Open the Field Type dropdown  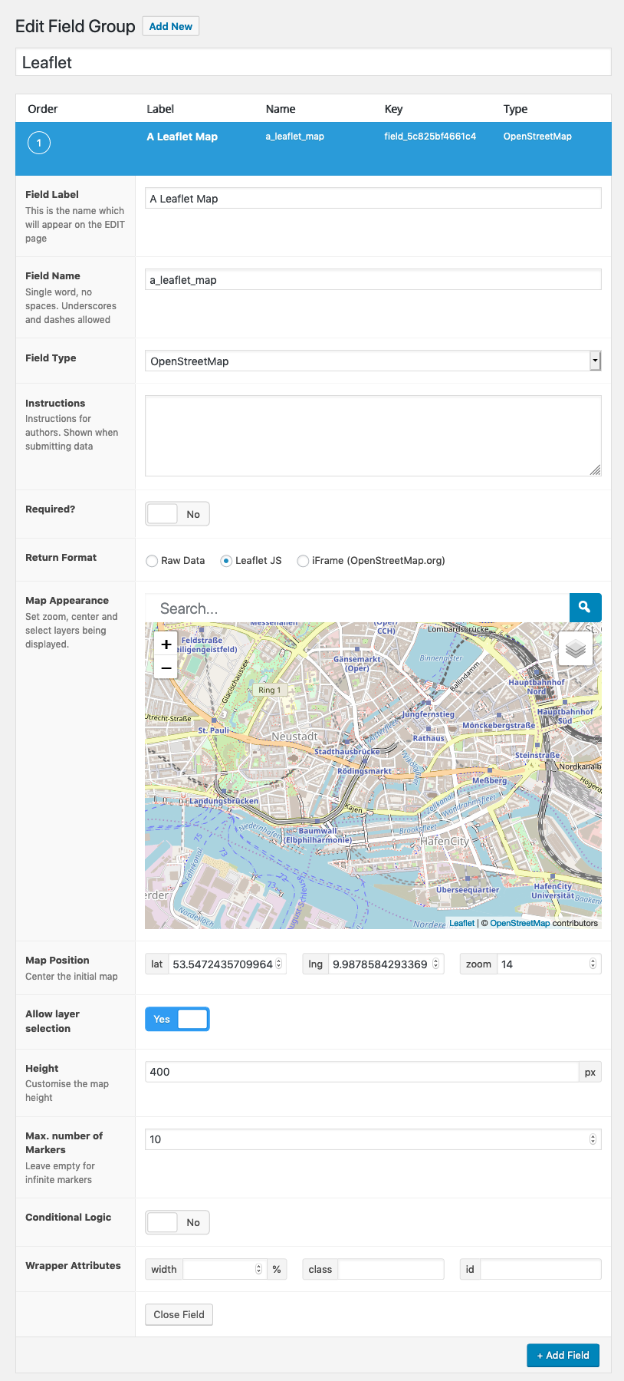tap(373, 361)
